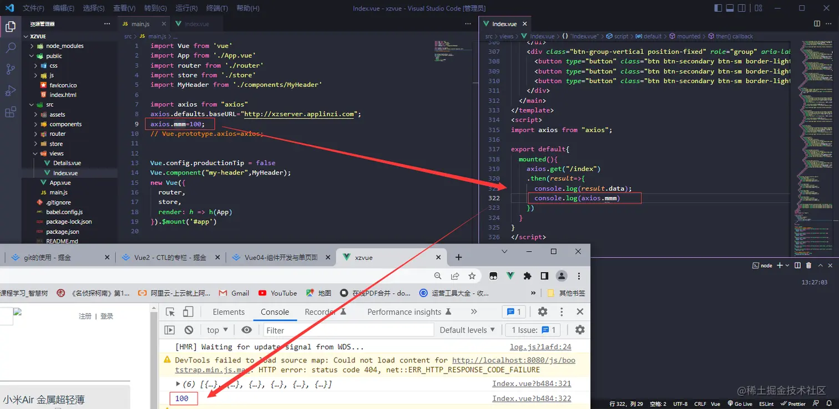Split the terminal panel
Screen dimensions: 839x409
797,265
